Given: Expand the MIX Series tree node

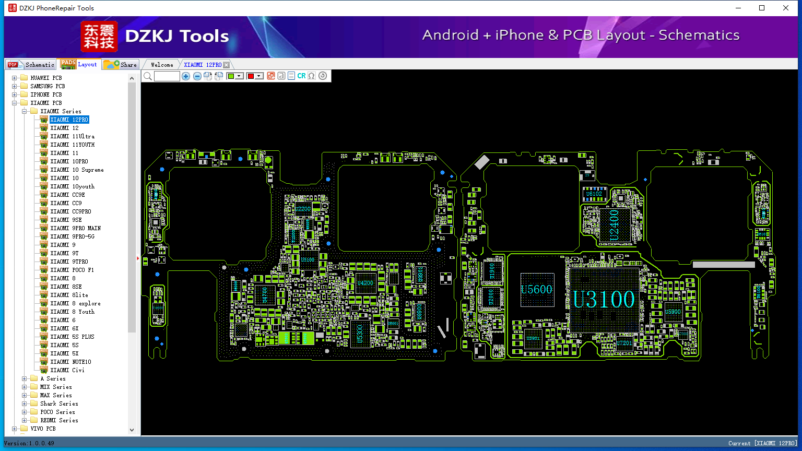Looking at the screenshot, I should click(x=24, y=387).
